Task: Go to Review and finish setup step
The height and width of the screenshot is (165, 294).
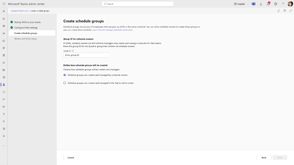Action: [25, 39]
